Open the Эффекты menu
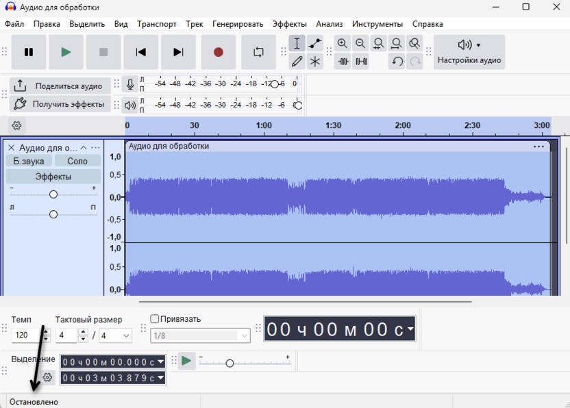The height and width of the screenshot is (408, 570). 289,24
